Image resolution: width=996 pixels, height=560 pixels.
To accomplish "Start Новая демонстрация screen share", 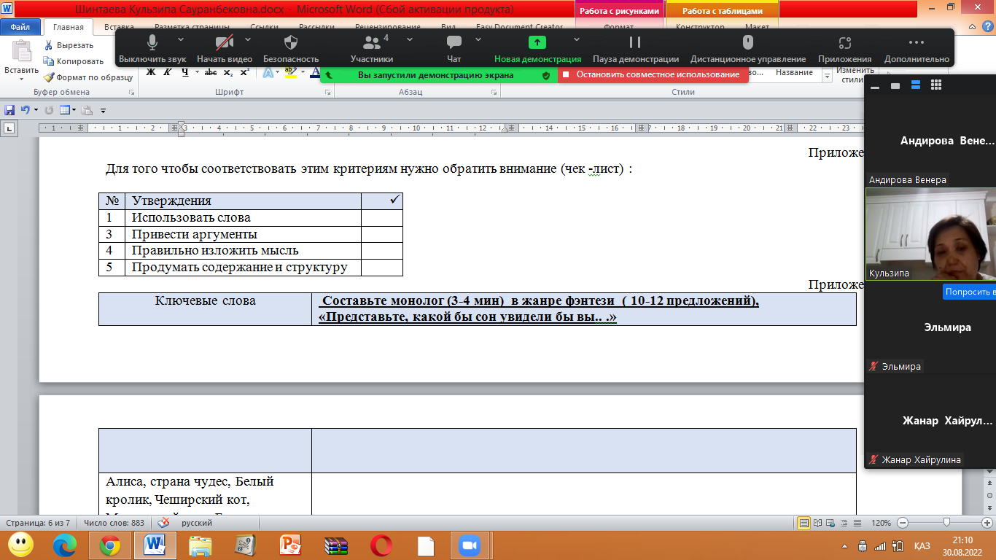I will pyautogui.click(x=537, y=48).
